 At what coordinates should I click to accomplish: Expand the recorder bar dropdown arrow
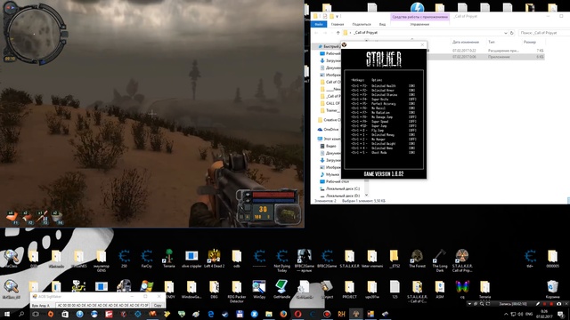[x=469, y=304]
